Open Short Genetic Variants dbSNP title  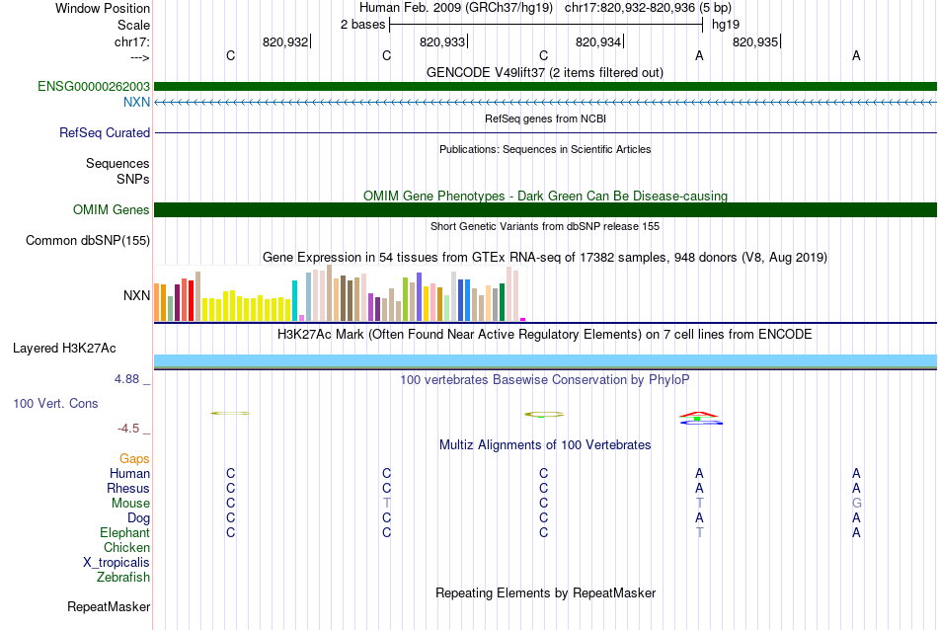(x=545, y=226)
